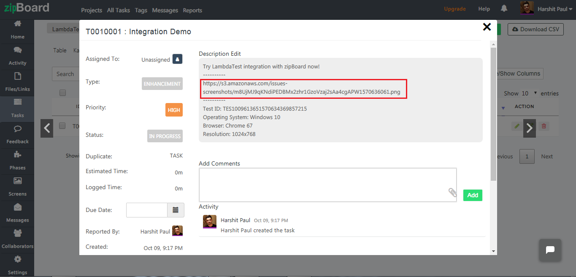Download tasks as CSV
The image size is (576, 277).
pos(535,29)
